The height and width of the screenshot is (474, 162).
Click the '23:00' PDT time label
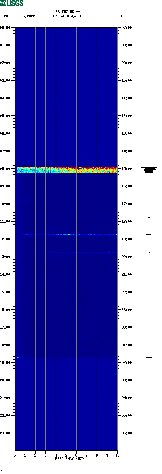coord(5,433)
